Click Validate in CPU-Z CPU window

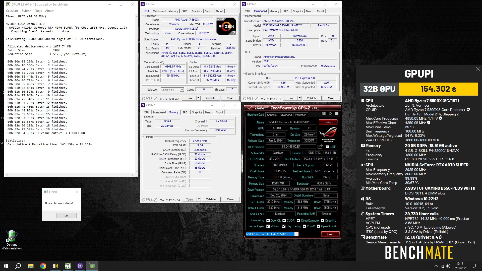[211, 98]
